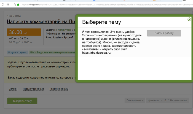Click the 'Пожаловаться' button
193x114 pixels.
pos(135,101)
